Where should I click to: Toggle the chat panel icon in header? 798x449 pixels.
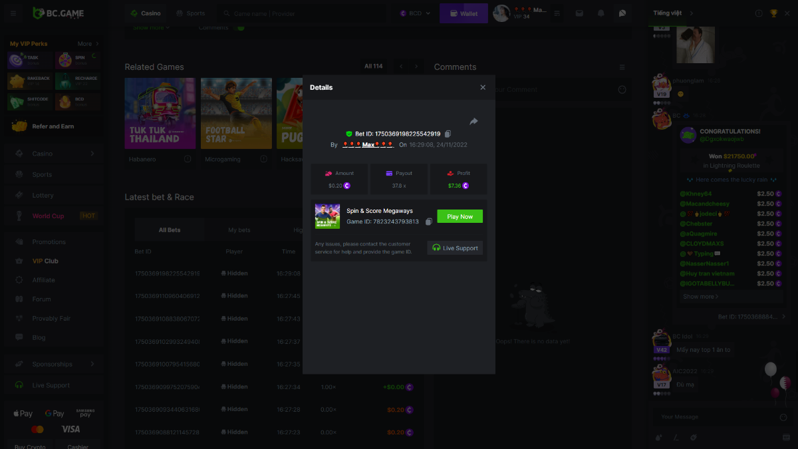point(622,13)
